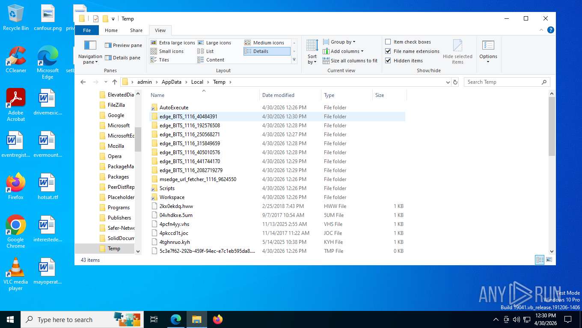Choose Small icons layout
582x328 pixels.
click(167, 51)
